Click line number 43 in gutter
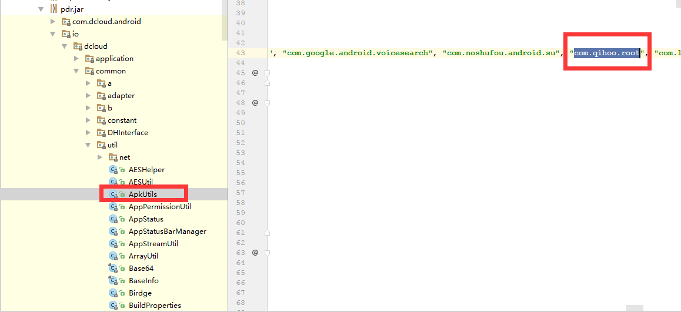681x312 pixels. [x=241, y=53]
